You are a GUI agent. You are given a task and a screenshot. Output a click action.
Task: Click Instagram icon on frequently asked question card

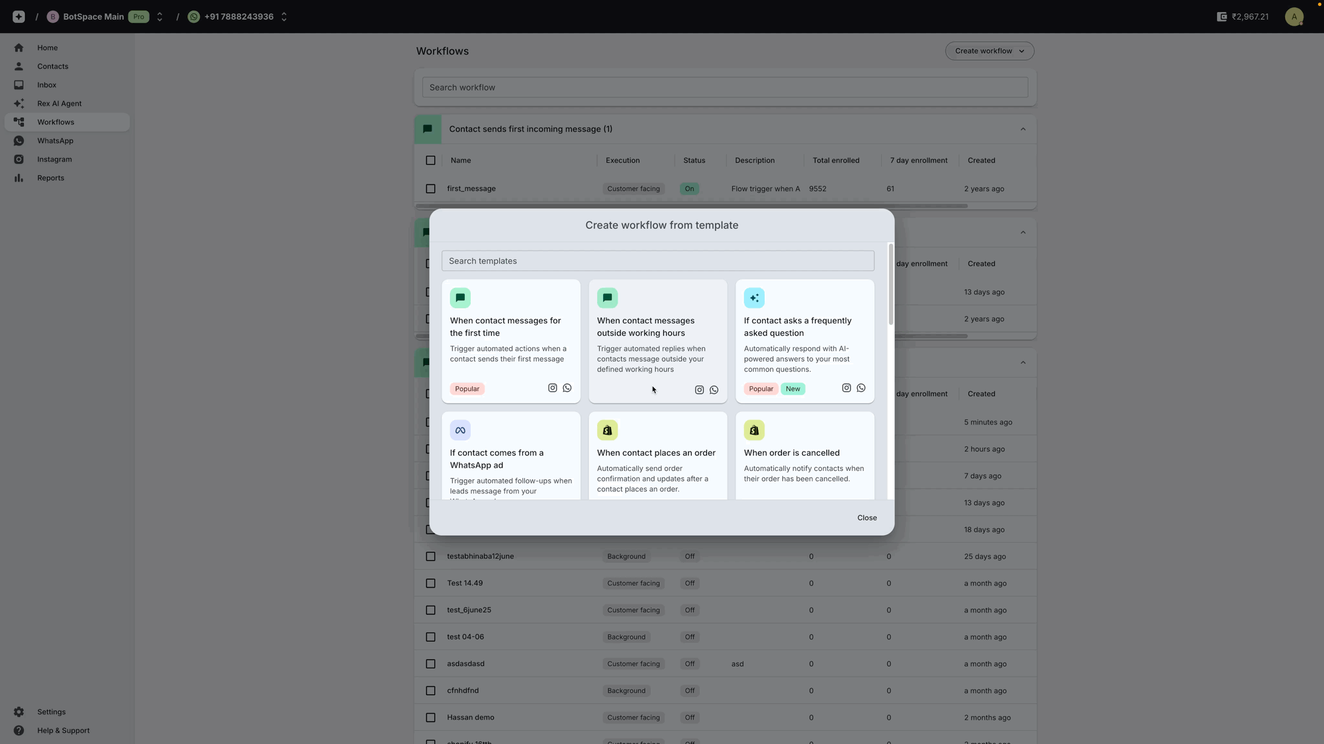point(846,388)
